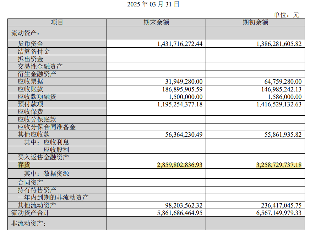This screenshot has width=321, height=231.
Task: Click the 期初余额 column header
Action: (255, 22)
